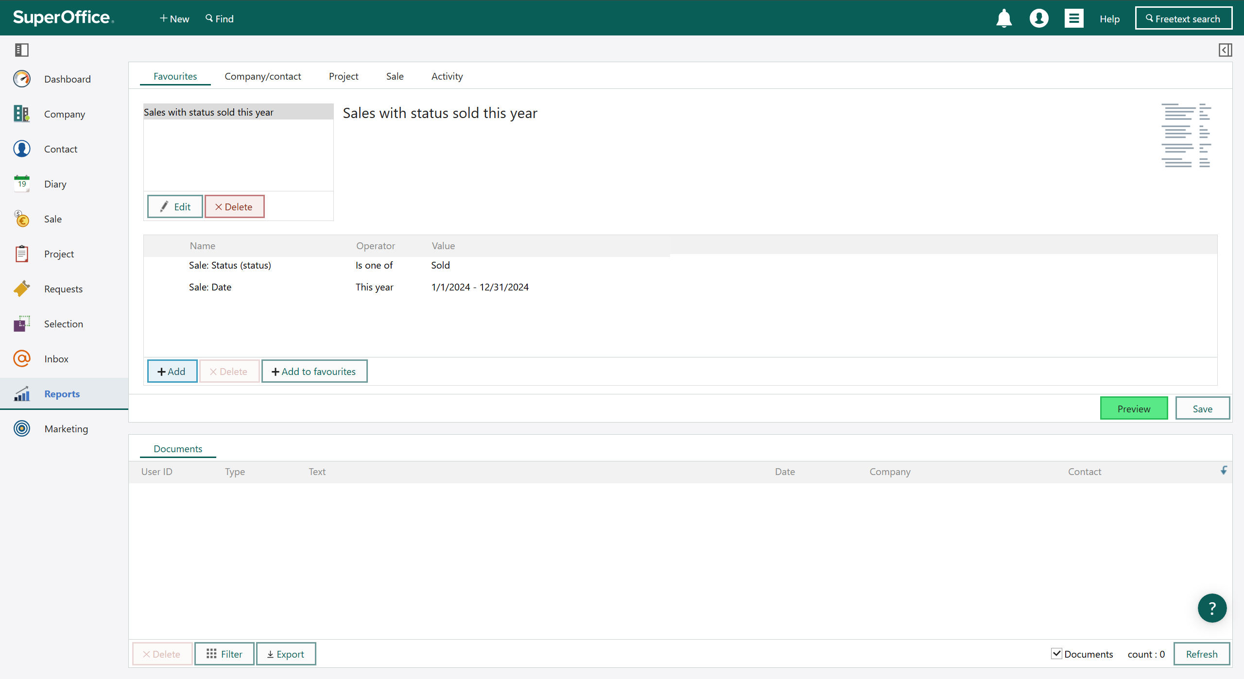Click the red Delete favourite button
Image resolution: width=1244 pixels, height=679 pixels.
point(234,206)
